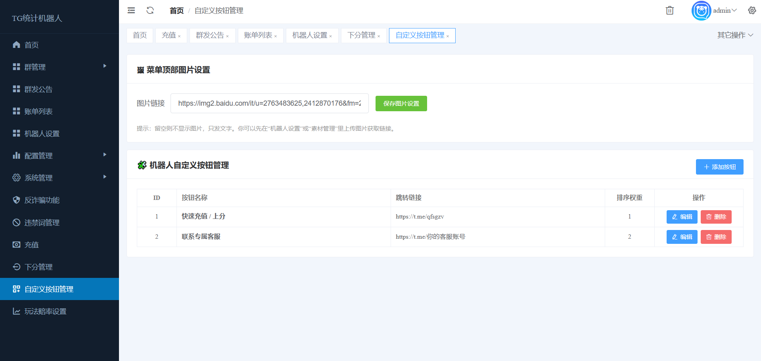Image resolution: width=761 pixels, height=361 pixels.
Task: Switch to the 群发公告 tab
Action: tap(210, 36)
